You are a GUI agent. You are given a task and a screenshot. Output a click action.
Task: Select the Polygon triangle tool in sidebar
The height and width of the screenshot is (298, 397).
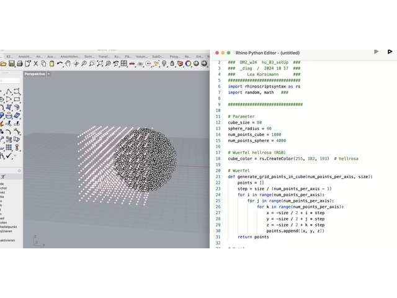click(x=9, y=99)
